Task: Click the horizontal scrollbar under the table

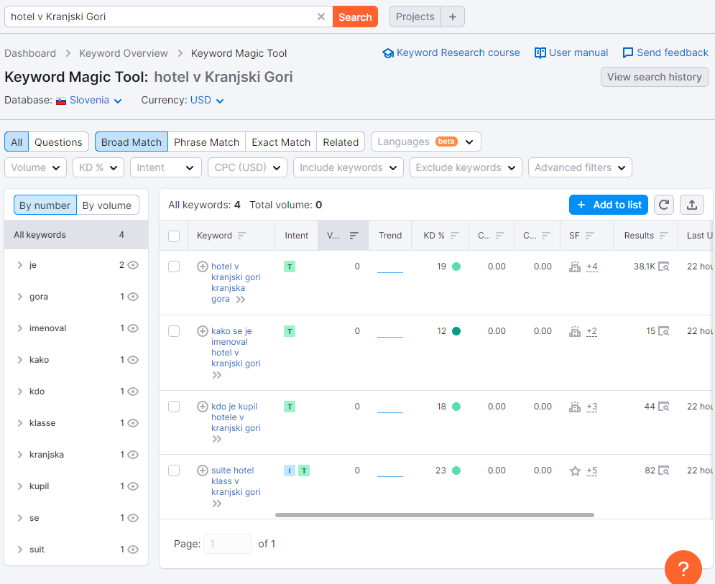Action: click(x=435, y=515)
